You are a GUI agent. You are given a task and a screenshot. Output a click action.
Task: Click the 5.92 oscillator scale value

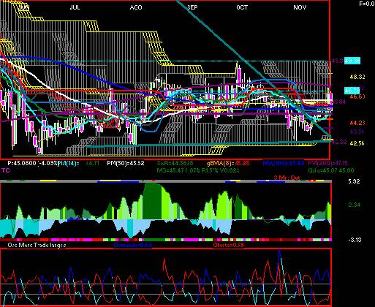coord(354,181)
